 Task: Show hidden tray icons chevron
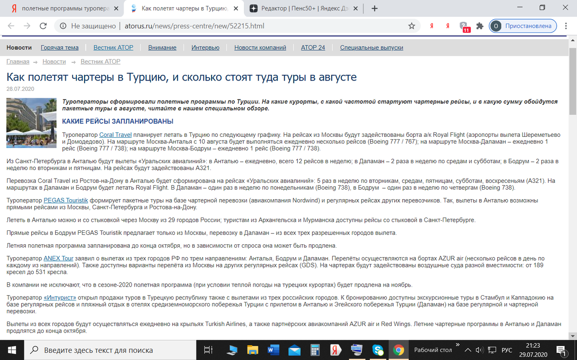tap(468, 350)
